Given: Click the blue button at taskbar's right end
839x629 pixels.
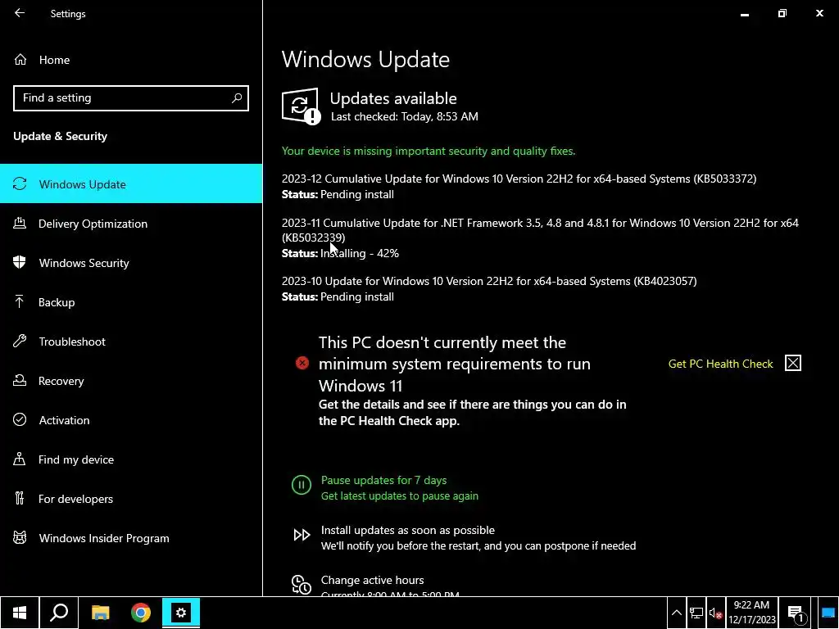Looking at the screenshot, I should pyautogui.click(x=828, y=613).
